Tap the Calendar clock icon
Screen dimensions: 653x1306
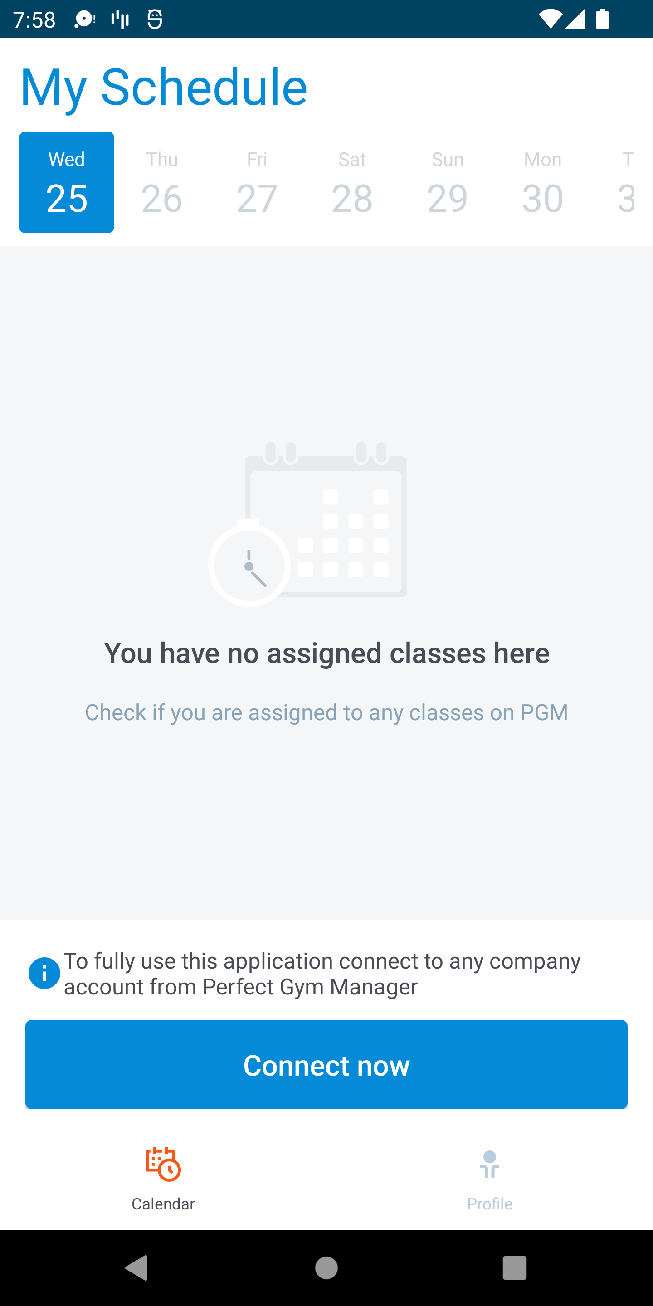163,1164
